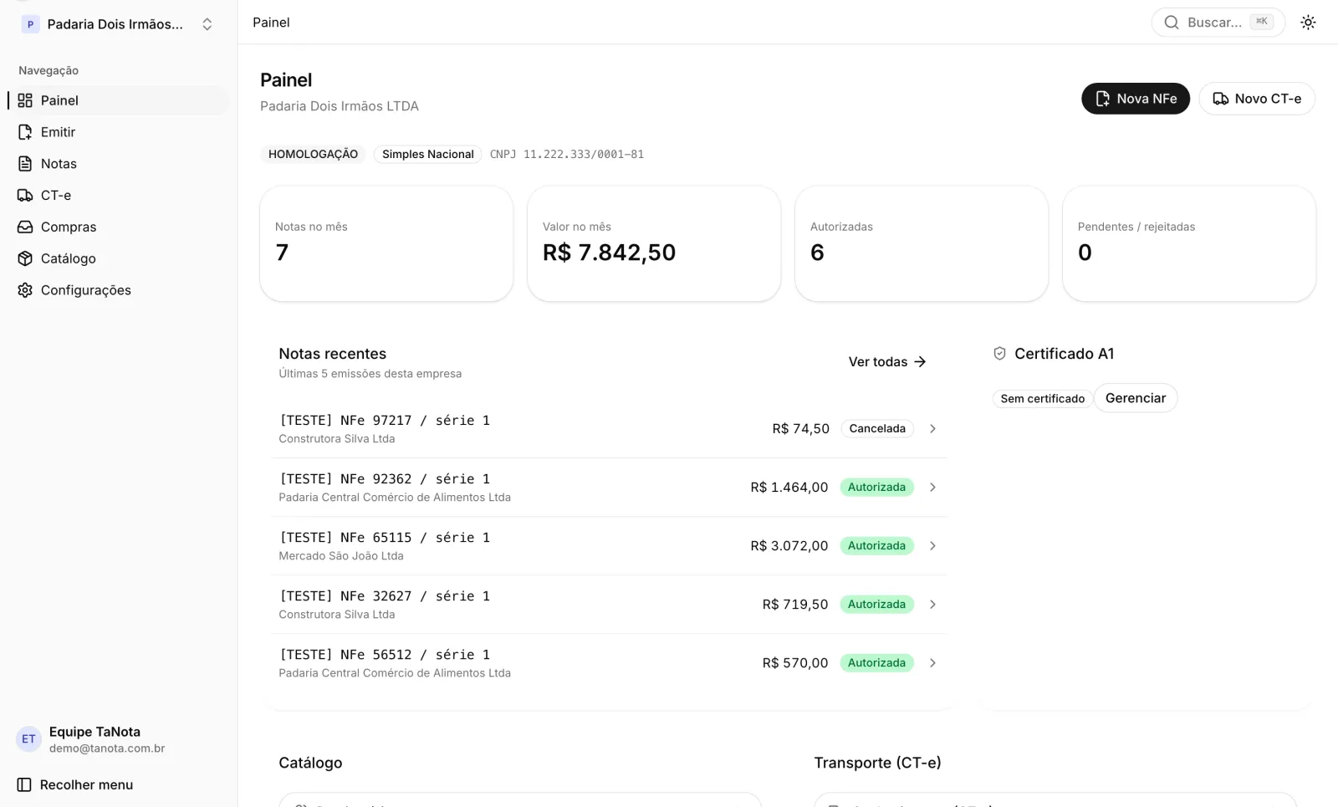The image size is (1338, 807).
Task: Click the Buscar search field
Action: pyautogui.click(x=1218, y=23)
